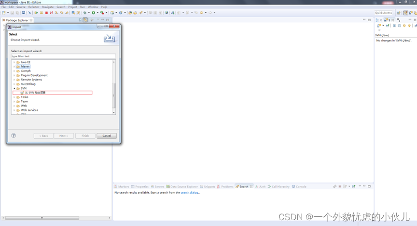
Task: Select Tasks in the import wizard tree
Action: point(25,97)
